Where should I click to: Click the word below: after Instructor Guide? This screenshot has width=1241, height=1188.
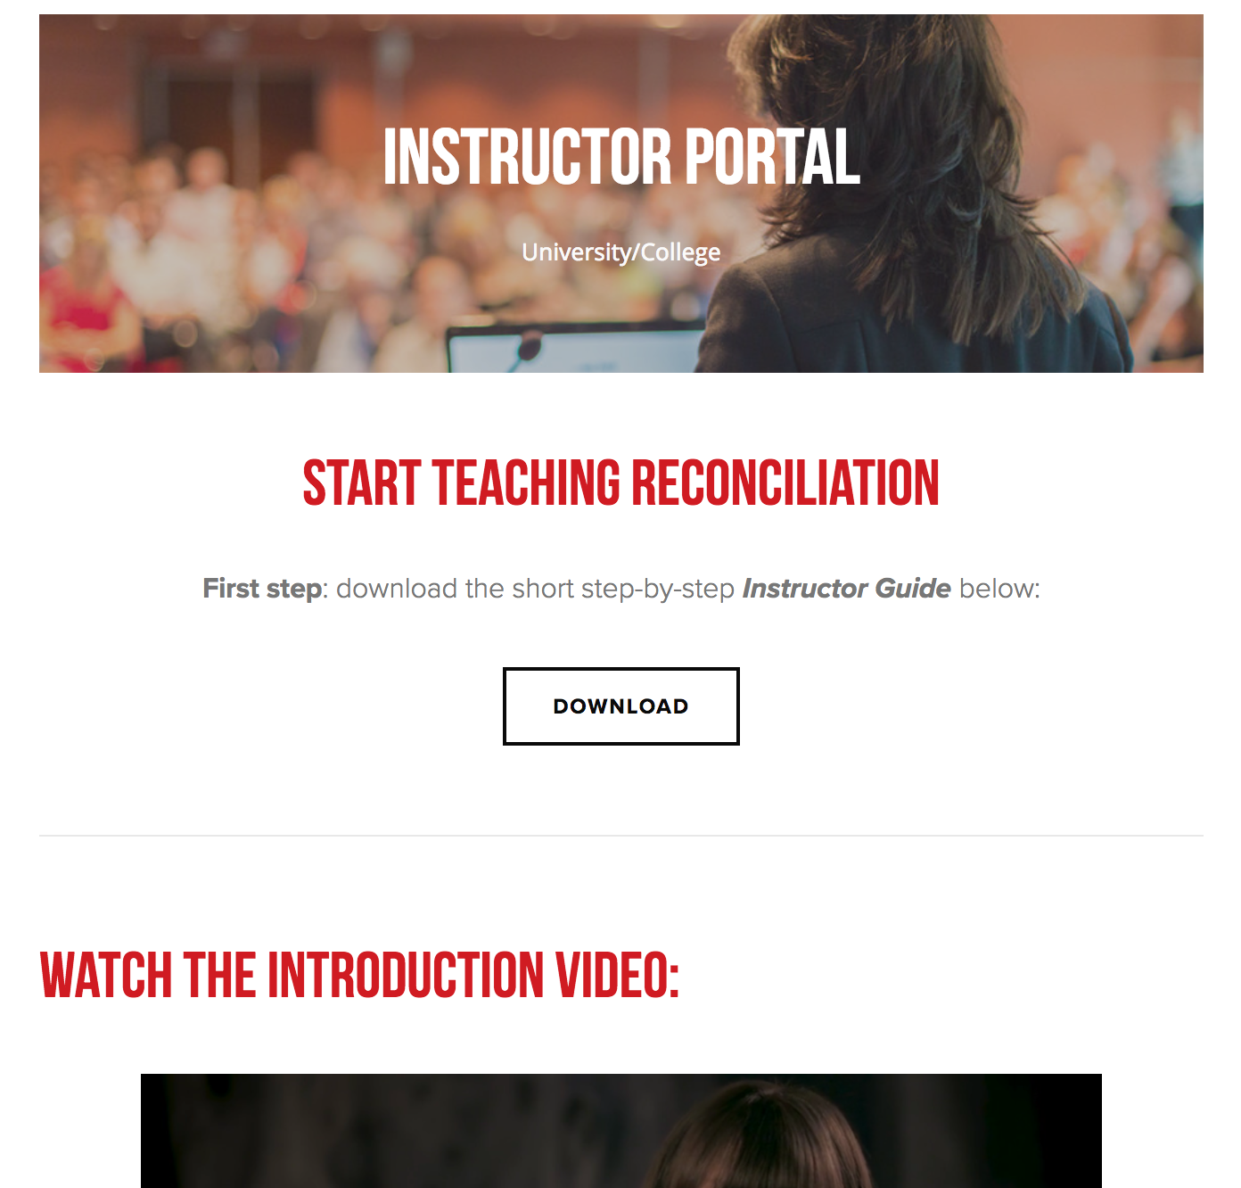pos(999,589)
